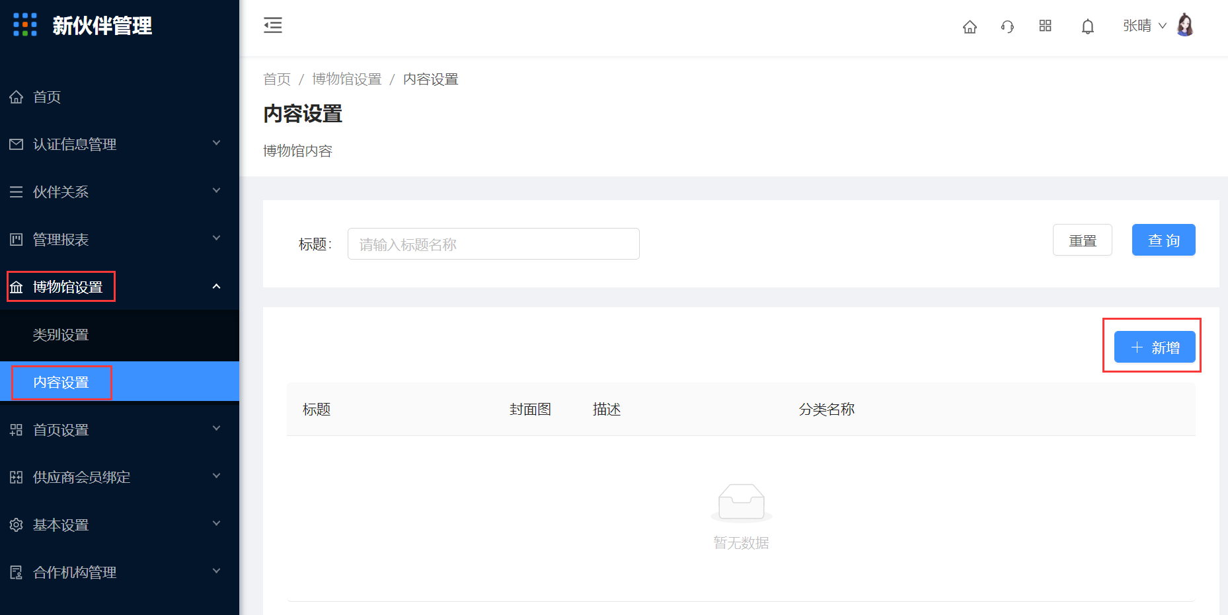This screenshot has height=615, width=1228.
Task: Open 伙伴关系 sidebar menu
Action: (120, 192)
